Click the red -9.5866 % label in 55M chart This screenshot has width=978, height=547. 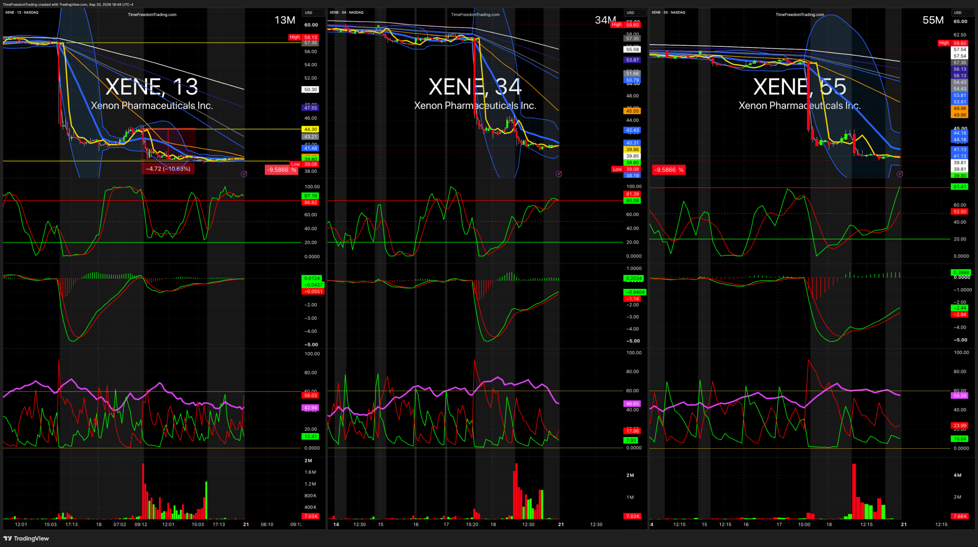(669, 170)
